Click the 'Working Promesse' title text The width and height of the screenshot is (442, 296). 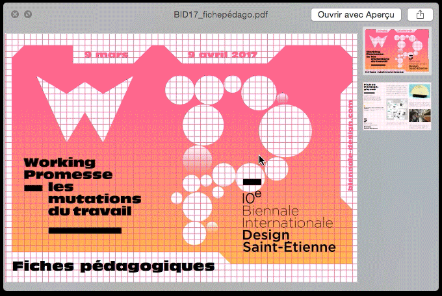coord(68,168)
